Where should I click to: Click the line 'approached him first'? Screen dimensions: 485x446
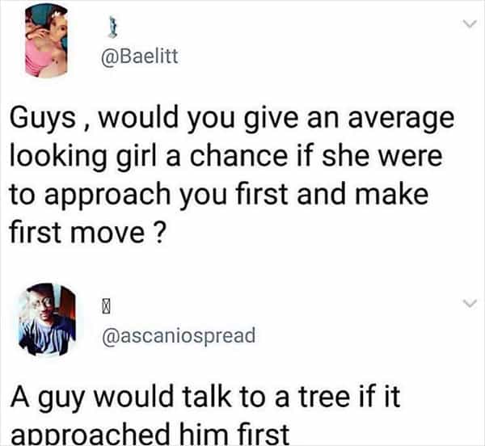pos(150,434)
